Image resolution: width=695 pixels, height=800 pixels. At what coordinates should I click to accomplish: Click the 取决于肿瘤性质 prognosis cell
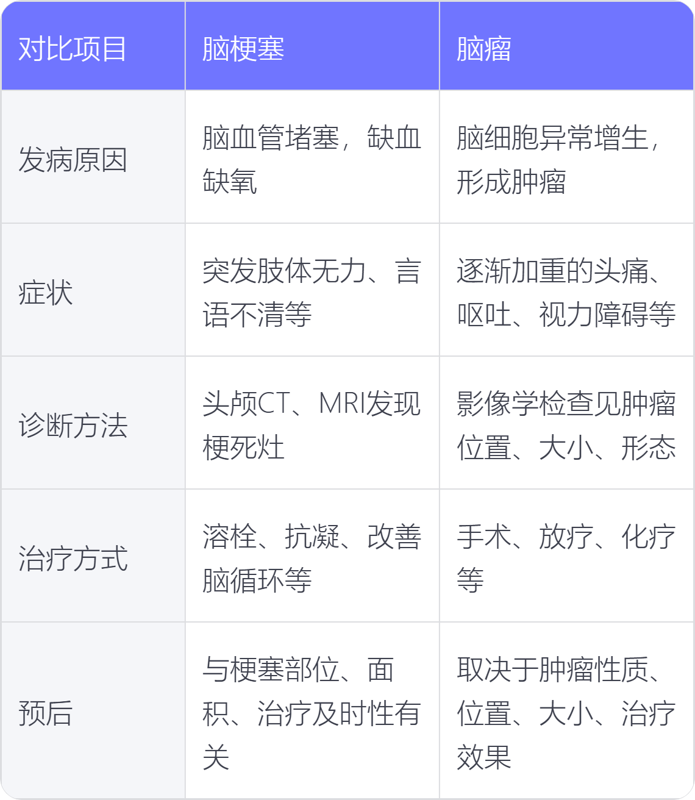(566, 713)
